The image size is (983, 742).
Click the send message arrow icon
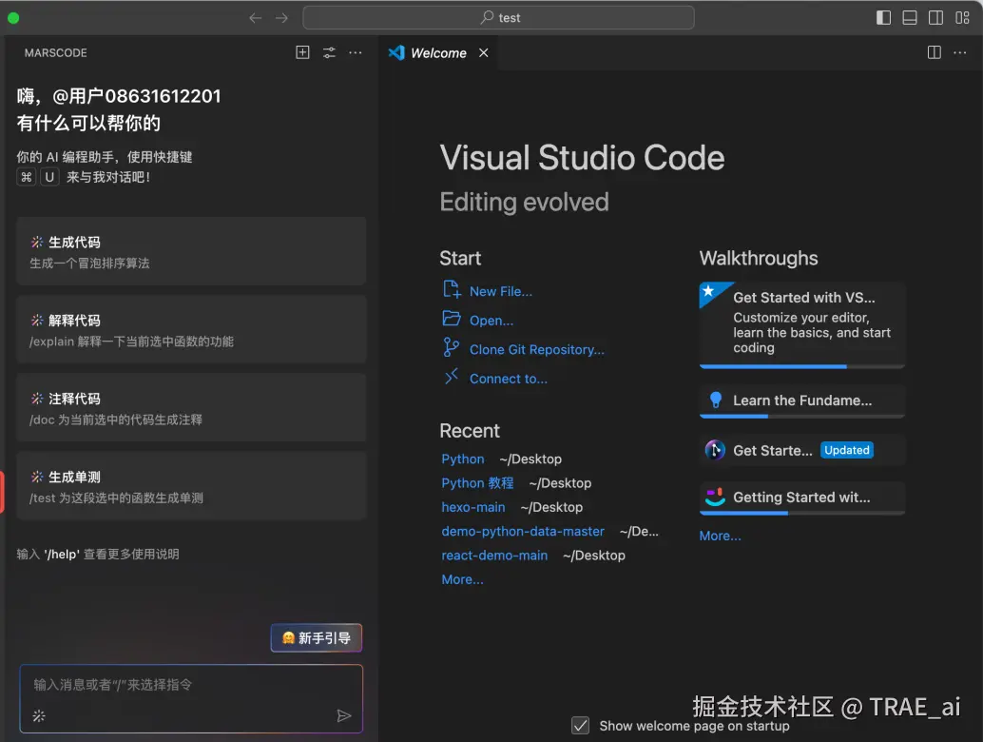click(344, 715)
